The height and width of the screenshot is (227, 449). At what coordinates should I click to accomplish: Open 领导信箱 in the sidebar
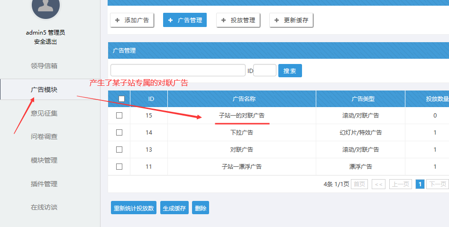(x=44, y=66)
